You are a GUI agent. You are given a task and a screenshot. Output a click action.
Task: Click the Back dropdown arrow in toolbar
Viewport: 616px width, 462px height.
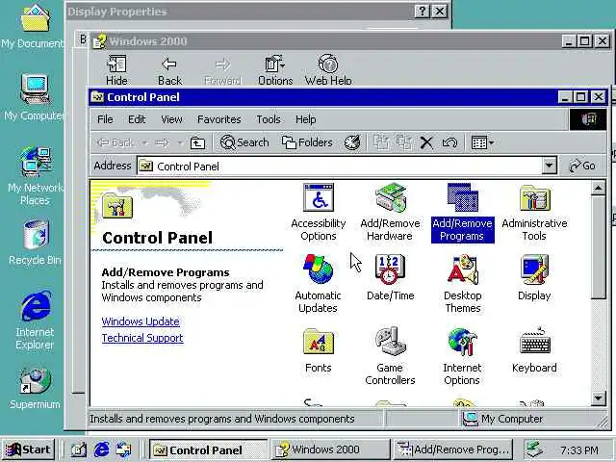(145, 142)
